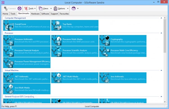Click the Java Multi-Media title text
This screenshot has width=169, height=109.
pos(22,88)
